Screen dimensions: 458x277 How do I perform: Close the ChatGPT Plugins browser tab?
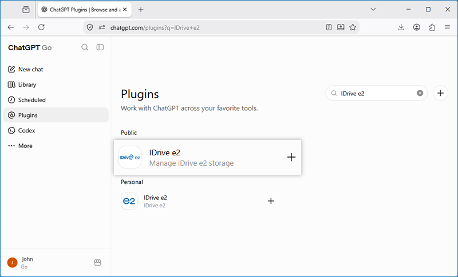pyautogui.click(x=125, y=10)
